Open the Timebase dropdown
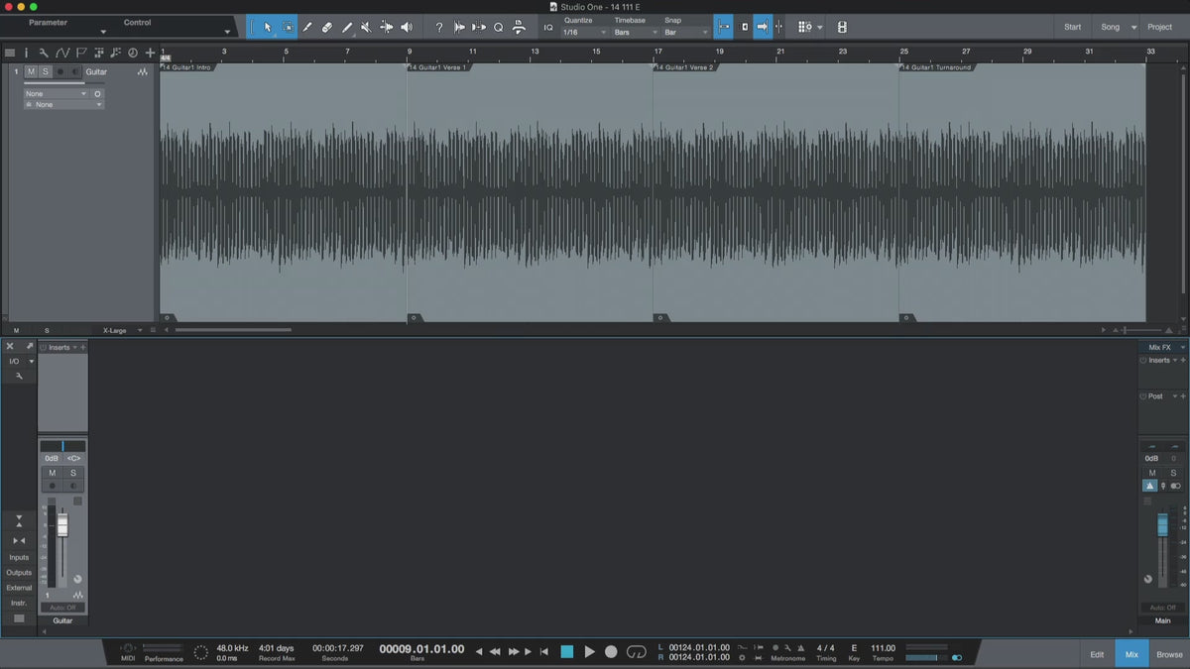This screenshot has width=1190, height=669. 635,33
